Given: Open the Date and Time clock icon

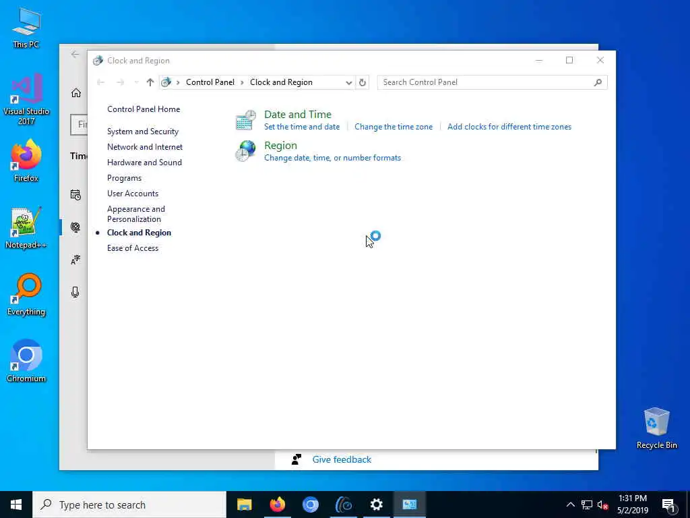Looking at the screenshot, I should [x=245, y=120].
